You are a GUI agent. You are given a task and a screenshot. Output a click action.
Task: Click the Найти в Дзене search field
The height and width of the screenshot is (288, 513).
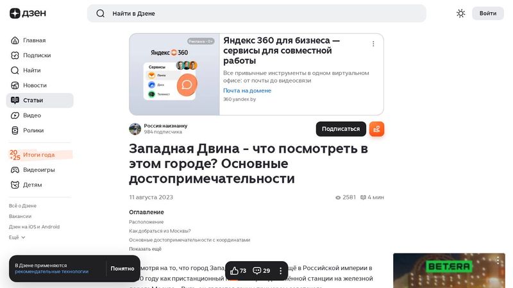pos(256,13)
